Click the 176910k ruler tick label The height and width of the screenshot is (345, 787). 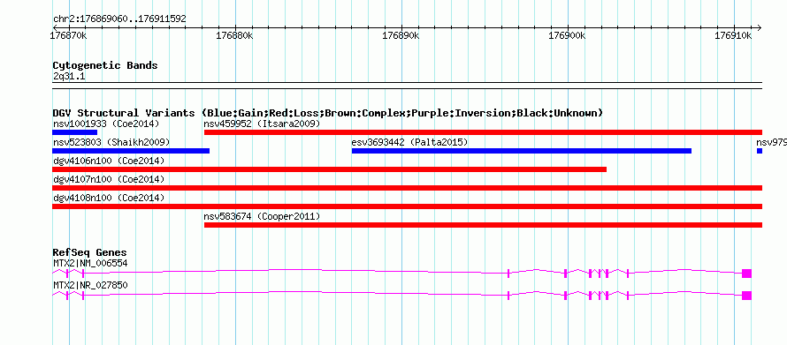[x=733, y=35]
